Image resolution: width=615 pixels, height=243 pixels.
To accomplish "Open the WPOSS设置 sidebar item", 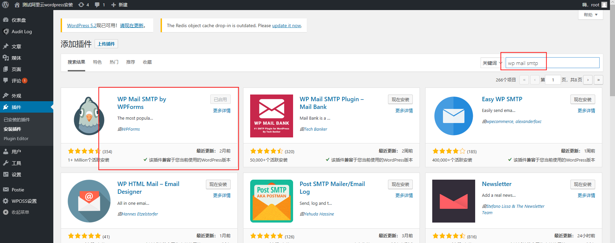I will [24, 201].
